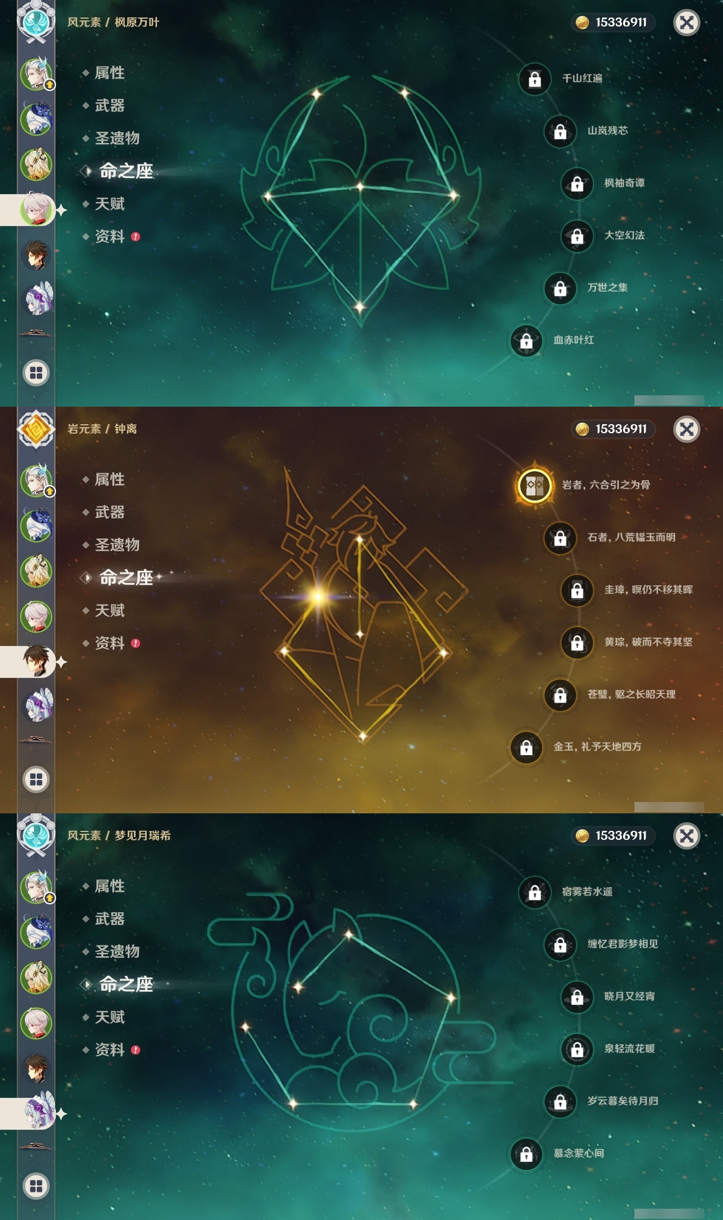The width and height of the screenshot is (723, 1220).
Task: Select the locked 石者，八荒韫玉而明 icon
Action: pos(560,538)
